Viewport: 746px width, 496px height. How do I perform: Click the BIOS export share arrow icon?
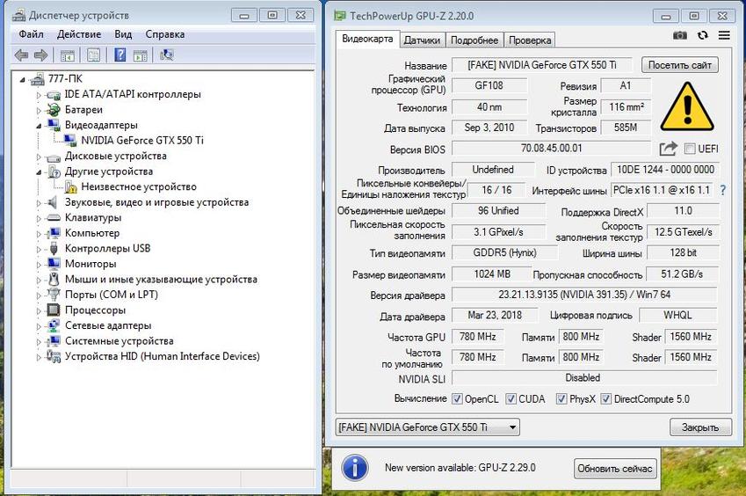coord(668,149)
